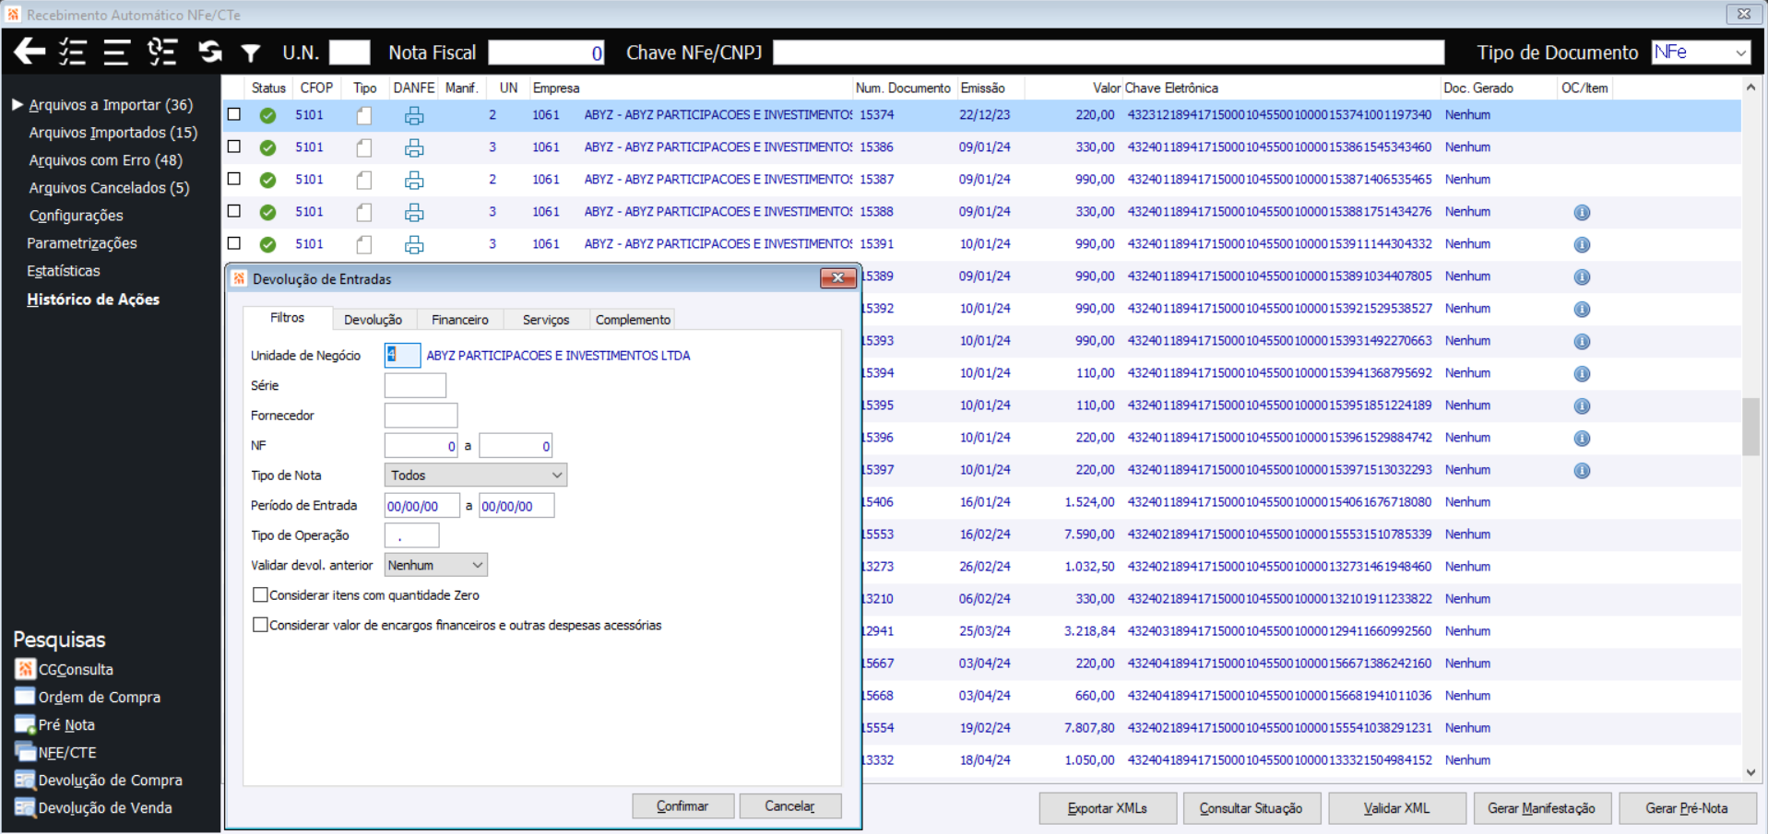The image size is (1768, 834).
Task: Click the Chave NFe/CNPJ input field
Action: (1109, 53)
